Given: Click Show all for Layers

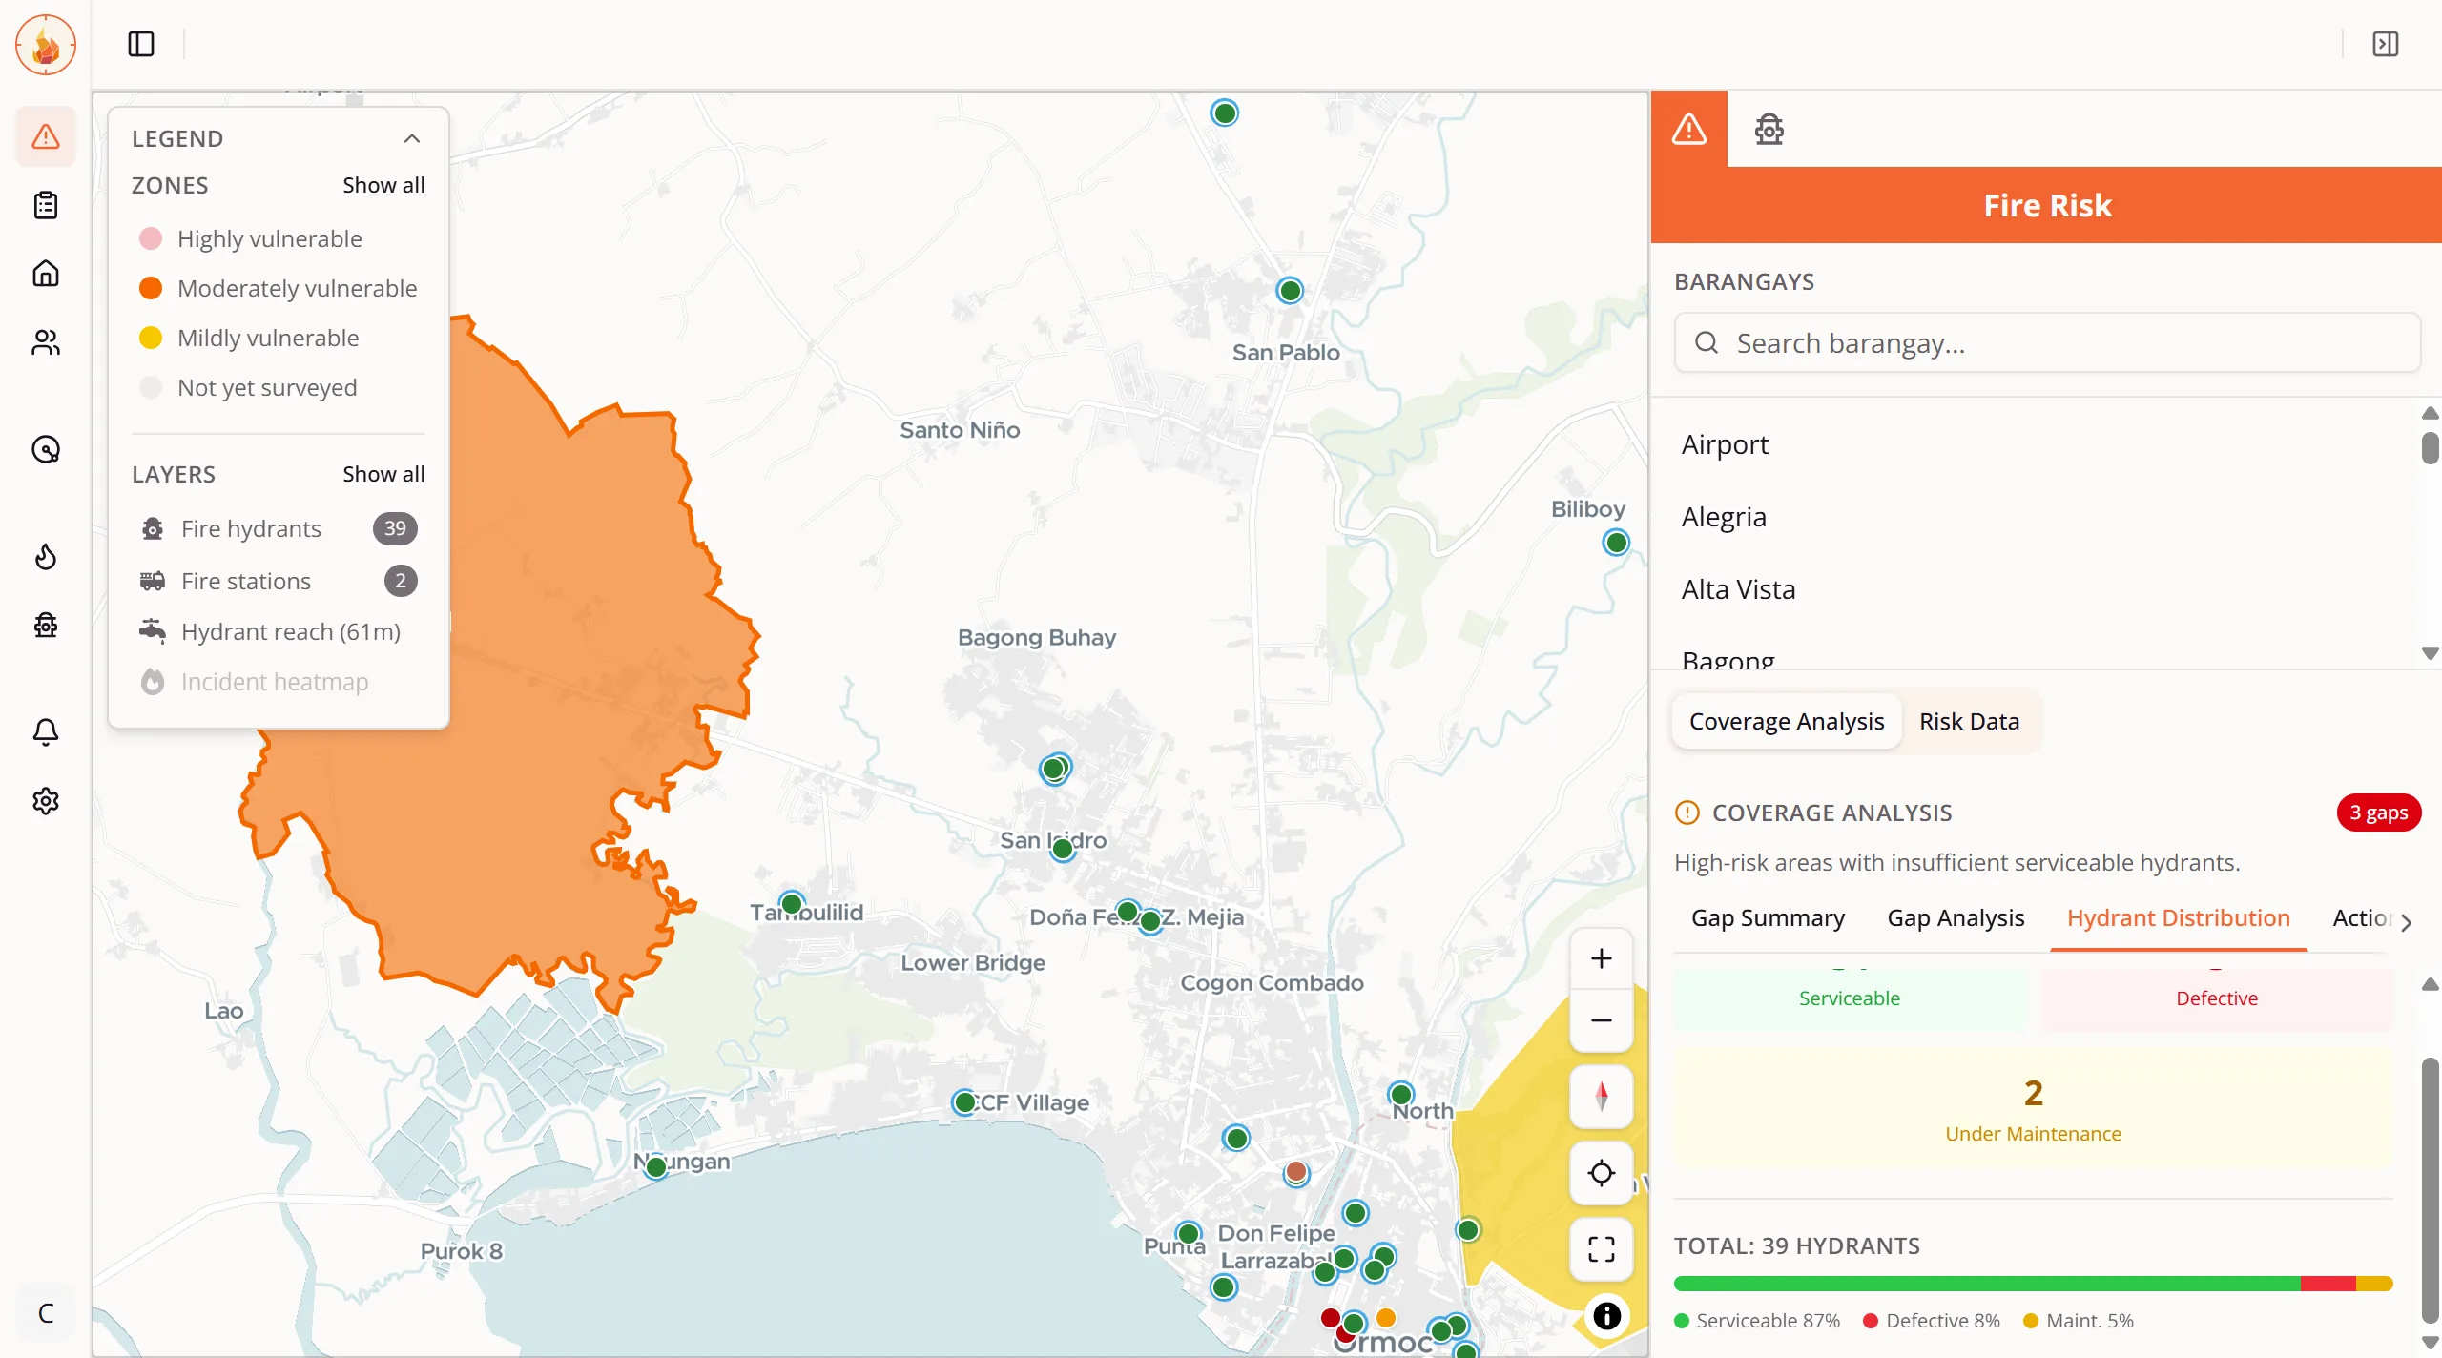Looking at the screenshot, I should (x=383, y=474).
